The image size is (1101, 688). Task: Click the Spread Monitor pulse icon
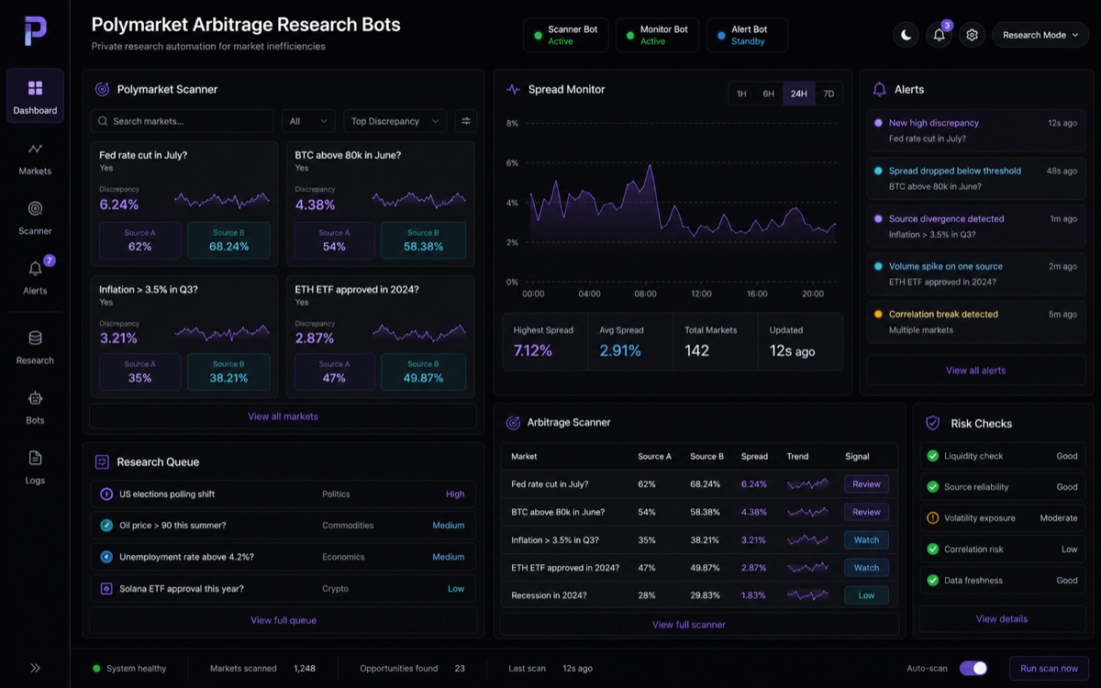click(514, 90)
